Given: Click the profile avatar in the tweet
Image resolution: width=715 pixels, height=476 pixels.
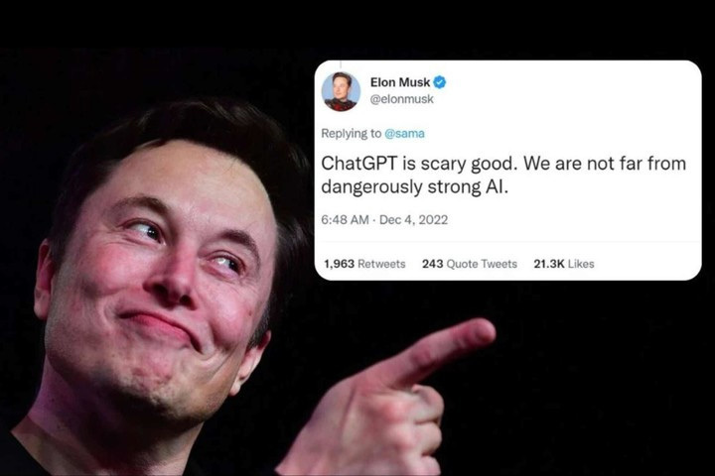Looking at the screenshot, I should pos(341,91).
